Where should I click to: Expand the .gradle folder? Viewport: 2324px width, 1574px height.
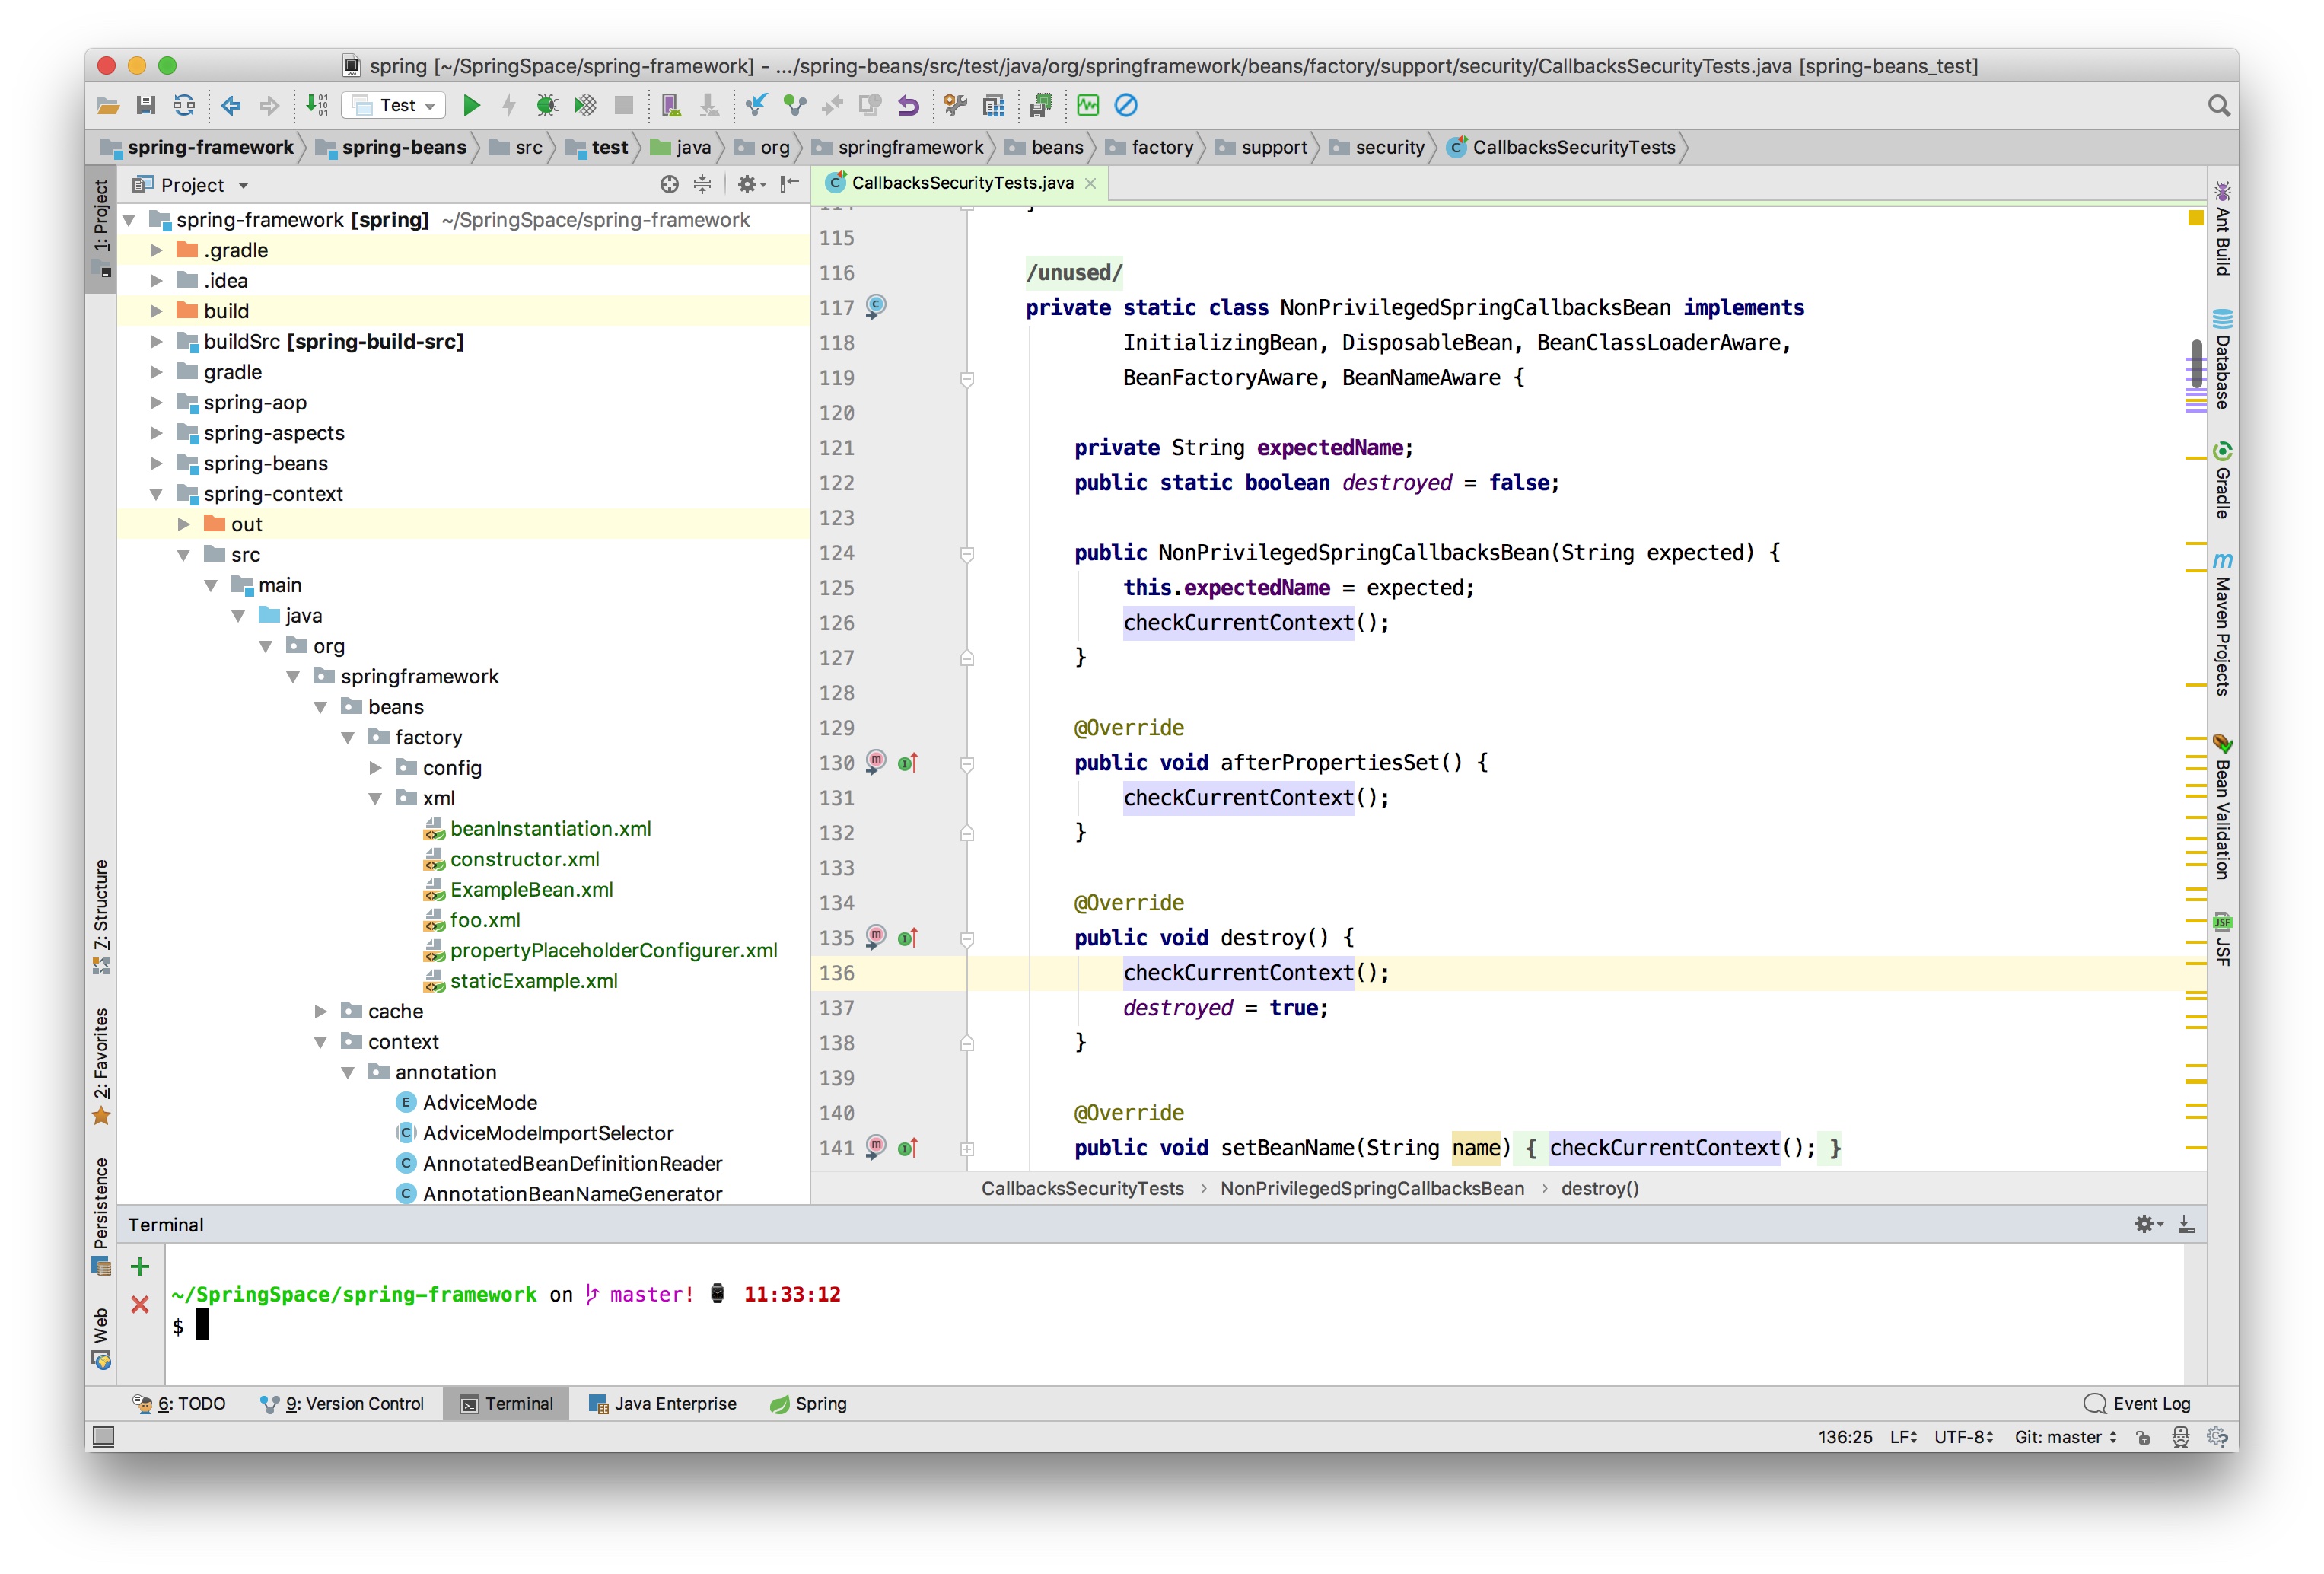(156, 250)
